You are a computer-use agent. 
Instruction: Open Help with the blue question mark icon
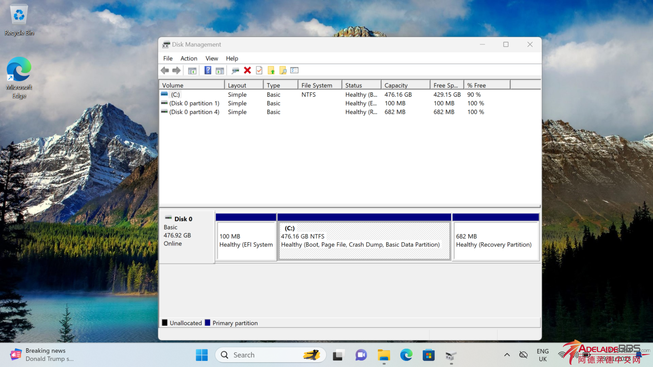coord(208,70)
